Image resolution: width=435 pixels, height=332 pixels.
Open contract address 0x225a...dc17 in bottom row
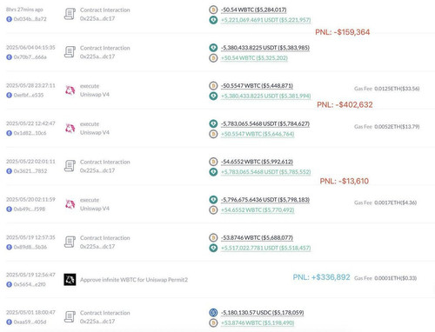(x=97, y=322)
